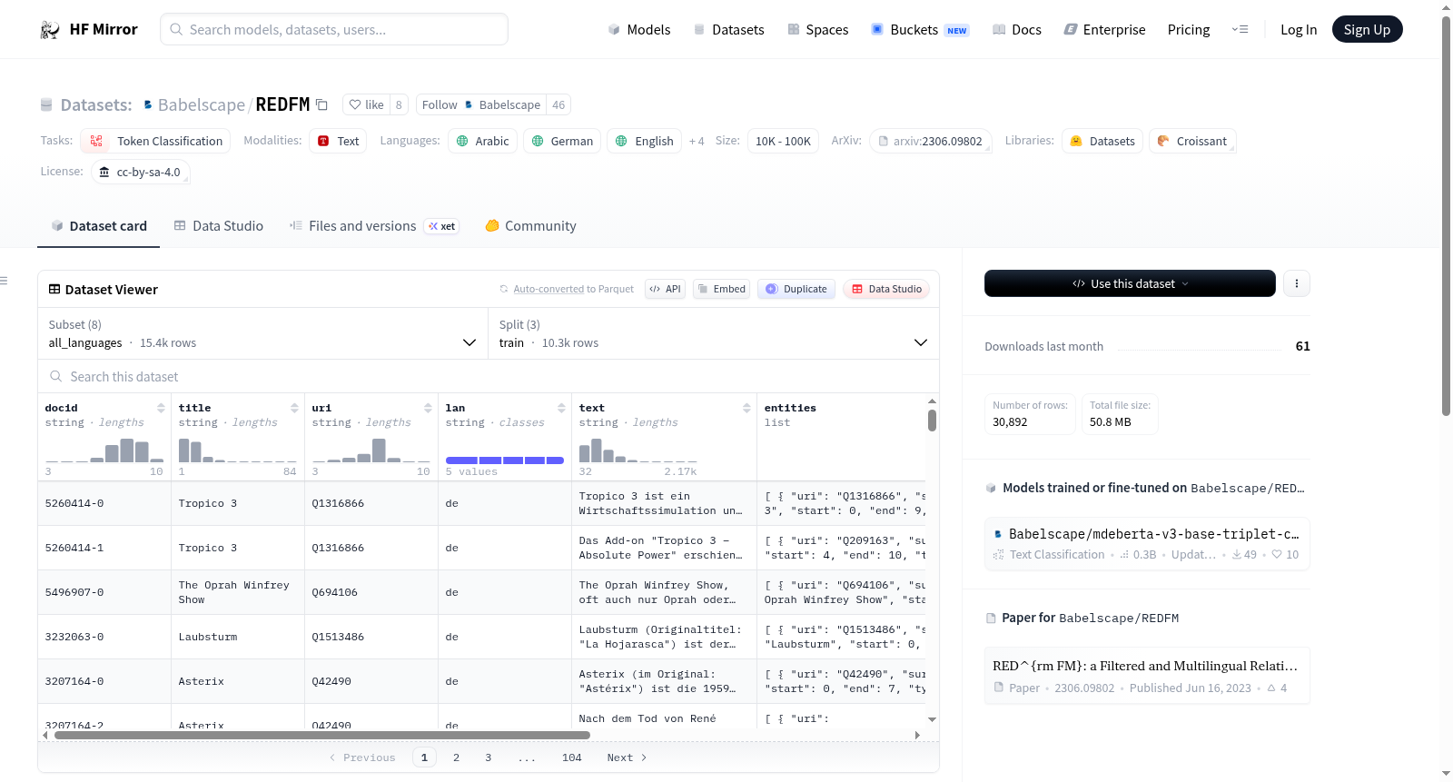Screen dimensions: 1453x782
Task: Go to page 3 of the dataset
Action: tap(489, 757)
